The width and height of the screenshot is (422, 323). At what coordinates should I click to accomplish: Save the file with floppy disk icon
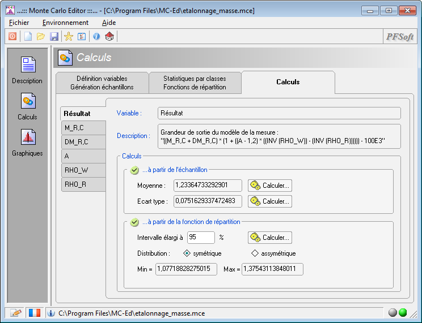54,36
